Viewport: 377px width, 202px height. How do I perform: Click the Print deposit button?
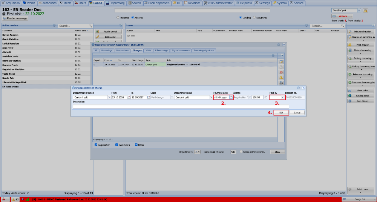[x=361, y=45]
